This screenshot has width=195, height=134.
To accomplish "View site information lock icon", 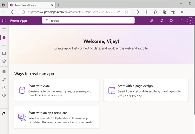I will (23, 12).
